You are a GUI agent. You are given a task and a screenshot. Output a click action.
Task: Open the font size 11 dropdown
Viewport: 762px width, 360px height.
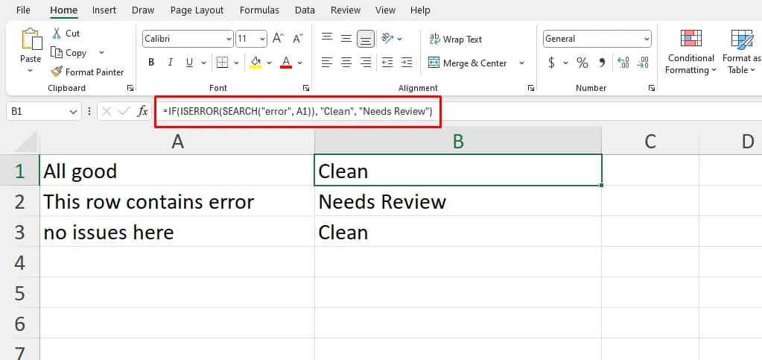pos(262,39)
